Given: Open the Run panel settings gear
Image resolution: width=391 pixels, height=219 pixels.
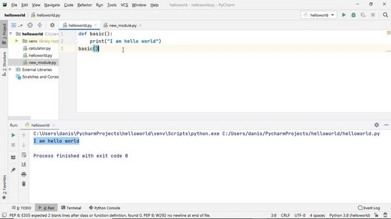Looking at the screenshot, I should point(376,125).
